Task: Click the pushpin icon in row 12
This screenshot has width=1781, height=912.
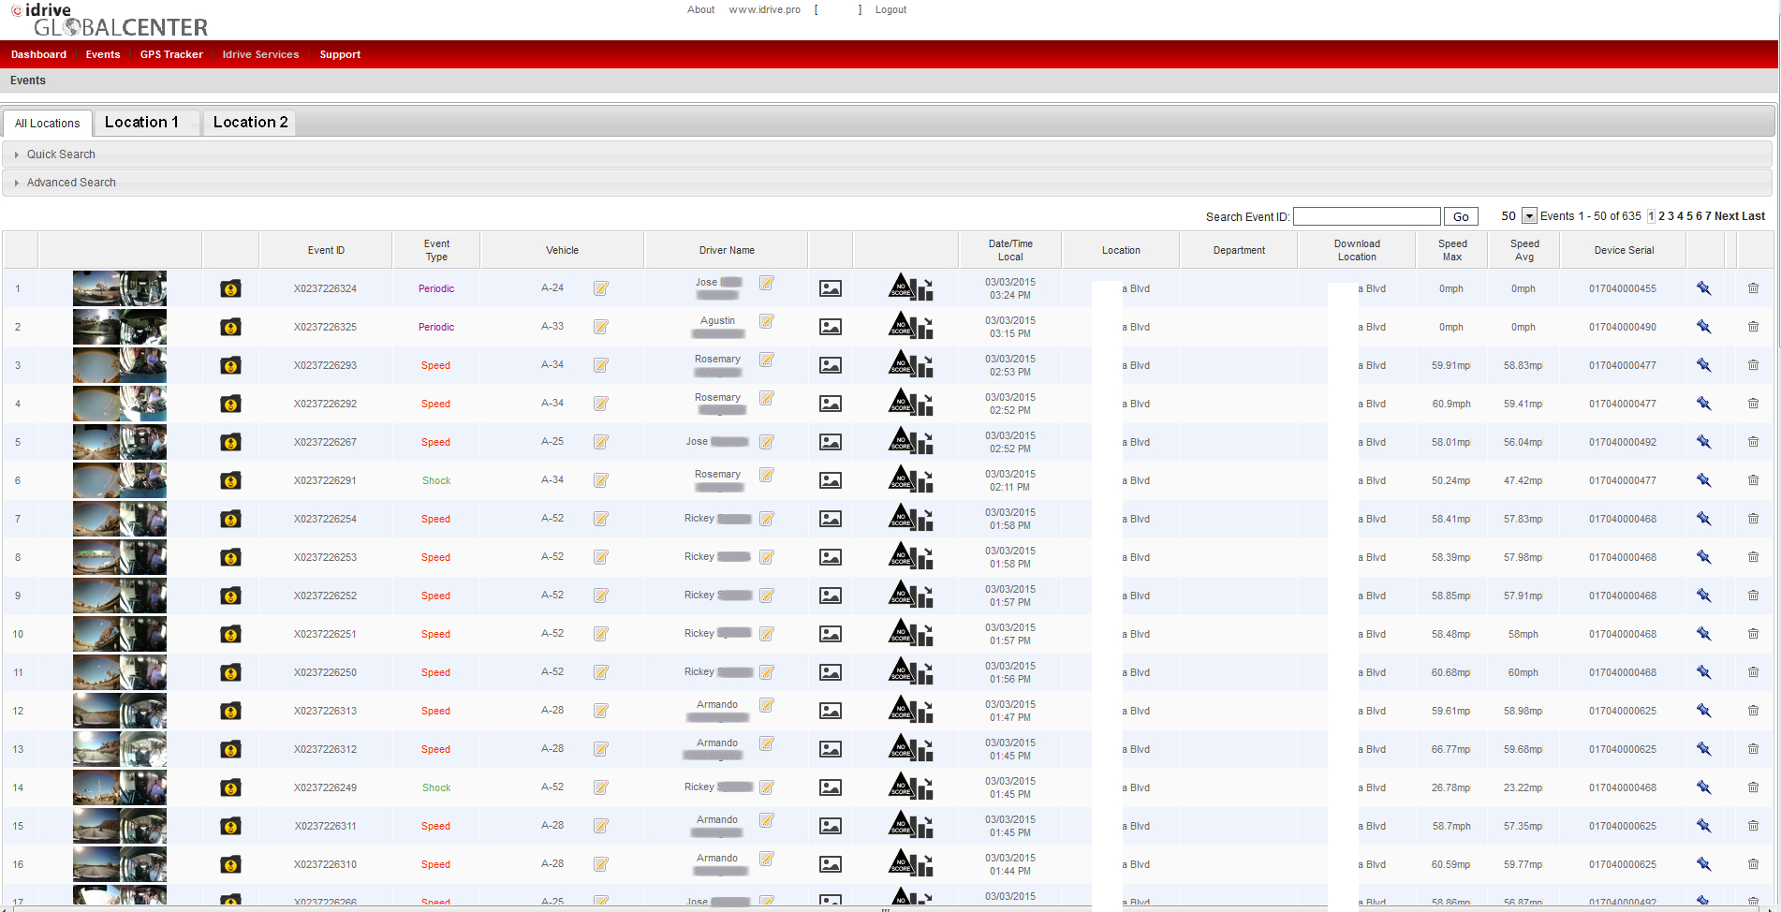Action: 1703,711
